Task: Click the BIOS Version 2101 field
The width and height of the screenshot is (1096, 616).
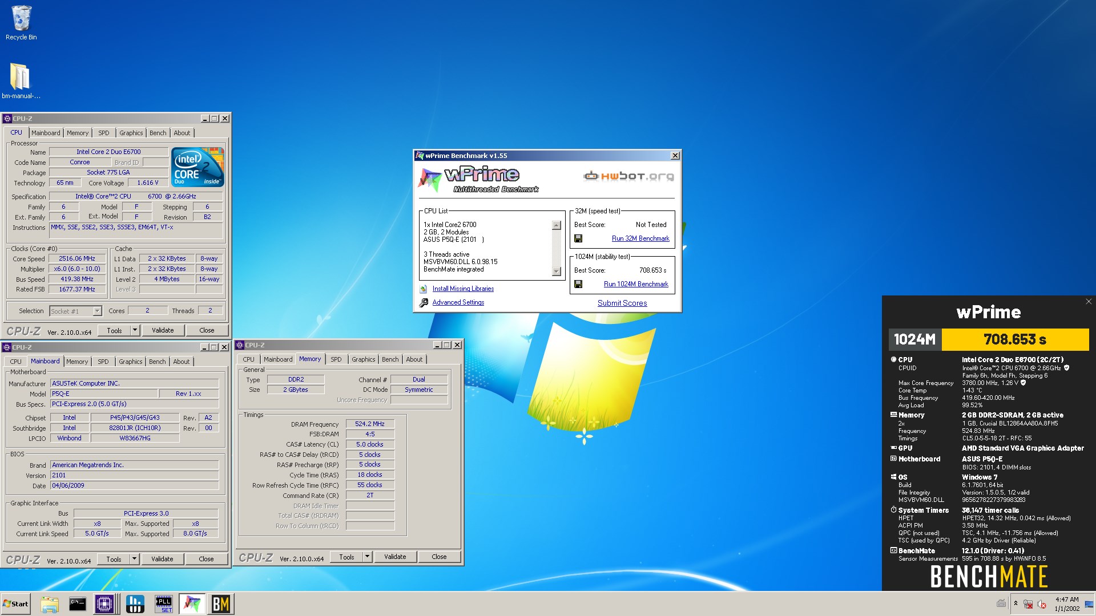Action: point(135,475)
